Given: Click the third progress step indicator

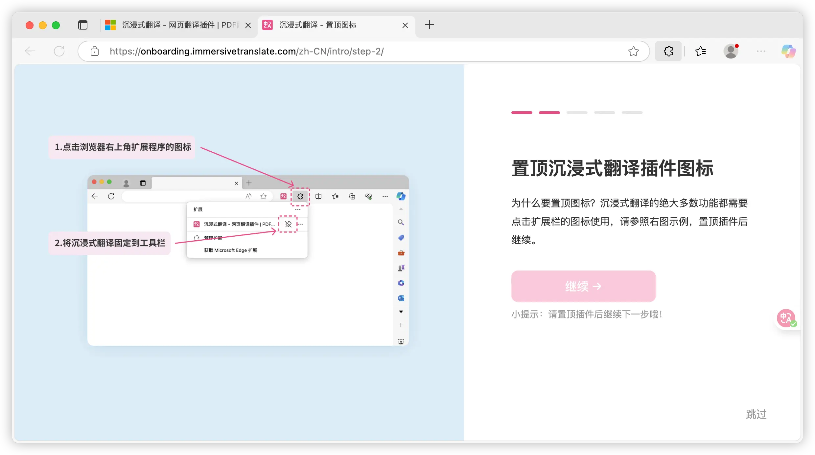Looking at the screenshot, I should (x=577, y=113).
